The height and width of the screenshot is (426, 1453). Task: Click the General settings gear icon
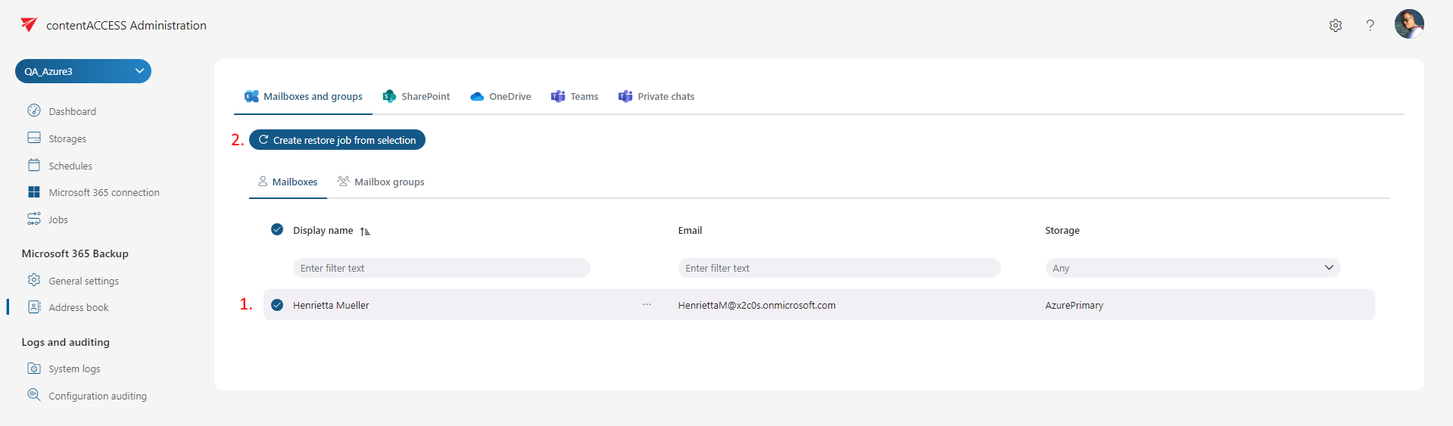click(34, 280)
